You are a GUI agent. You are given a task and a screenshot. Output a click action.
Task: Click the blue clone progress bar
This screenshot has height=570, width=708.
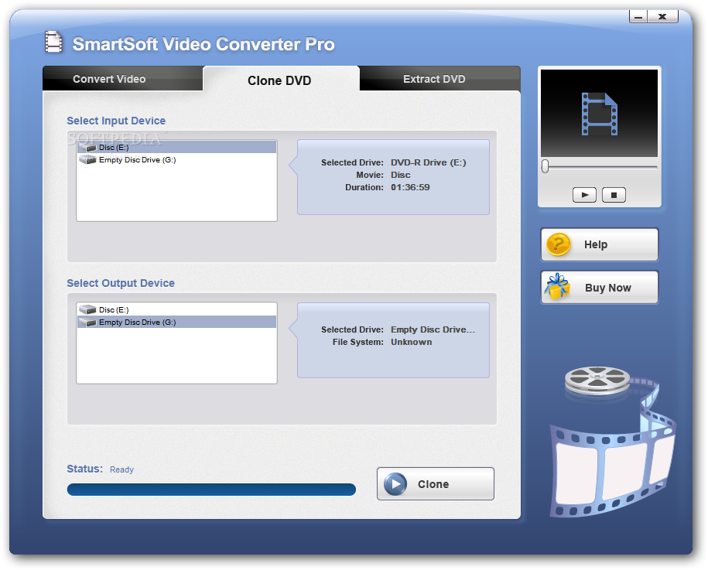point(211,490)
